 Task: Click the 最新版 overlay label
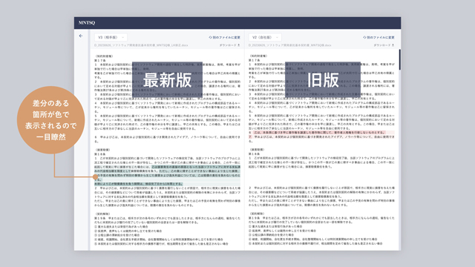[167, 80]
